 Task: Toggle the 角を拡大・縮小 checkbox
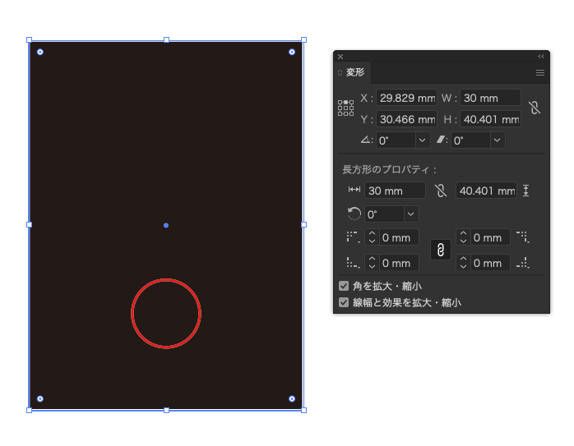coord(344,287)
